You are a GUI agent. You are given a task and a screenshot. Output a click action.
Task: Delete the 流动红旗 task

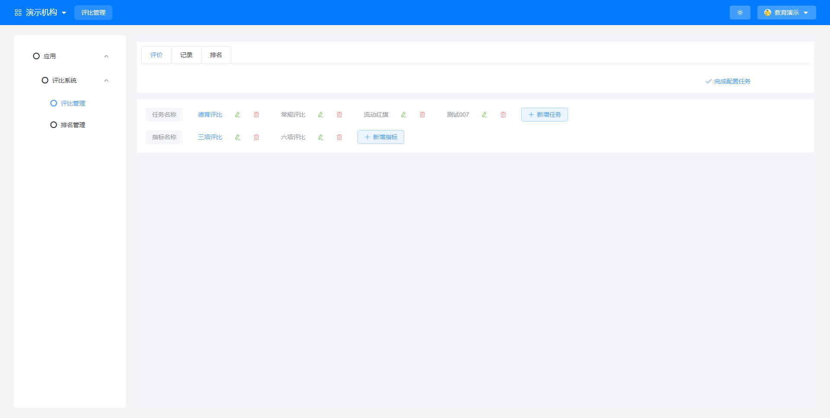(422, 115)
